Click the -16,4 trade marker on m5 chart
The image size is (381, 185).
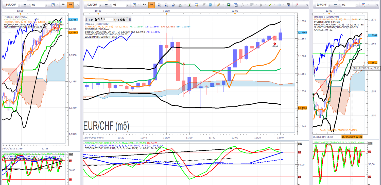pos(275,45)
